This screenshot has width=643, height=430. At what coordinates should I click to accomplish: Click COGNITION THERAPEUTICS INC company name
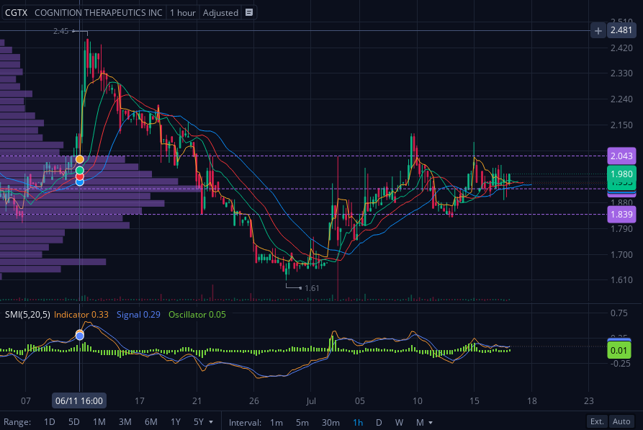click(99, 13)
